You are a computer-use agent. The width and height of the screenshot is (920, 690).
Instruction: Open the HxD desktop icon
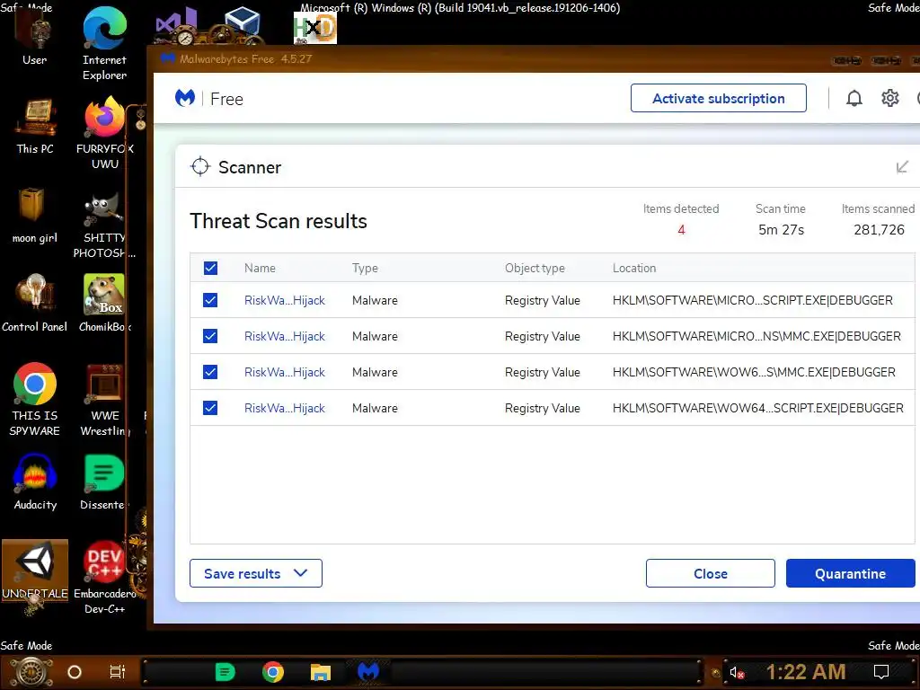click(315, 28)
